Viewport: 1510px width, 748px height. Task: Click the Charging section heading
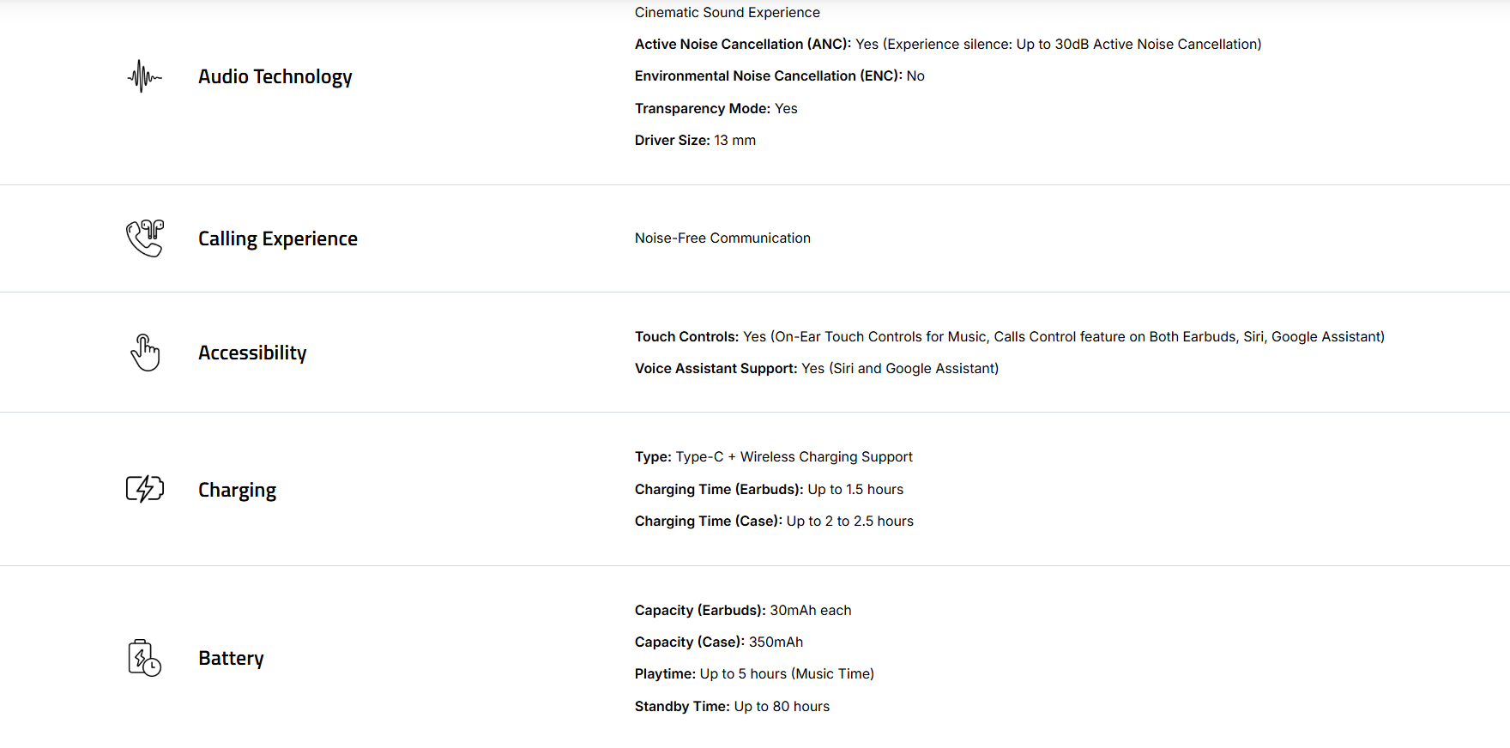tap(237, 490)
